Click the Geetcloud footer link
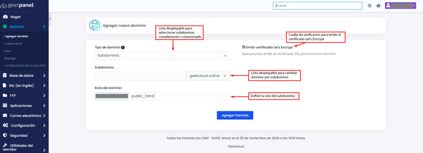Screen dimensions: 423x153 [236, 146]
